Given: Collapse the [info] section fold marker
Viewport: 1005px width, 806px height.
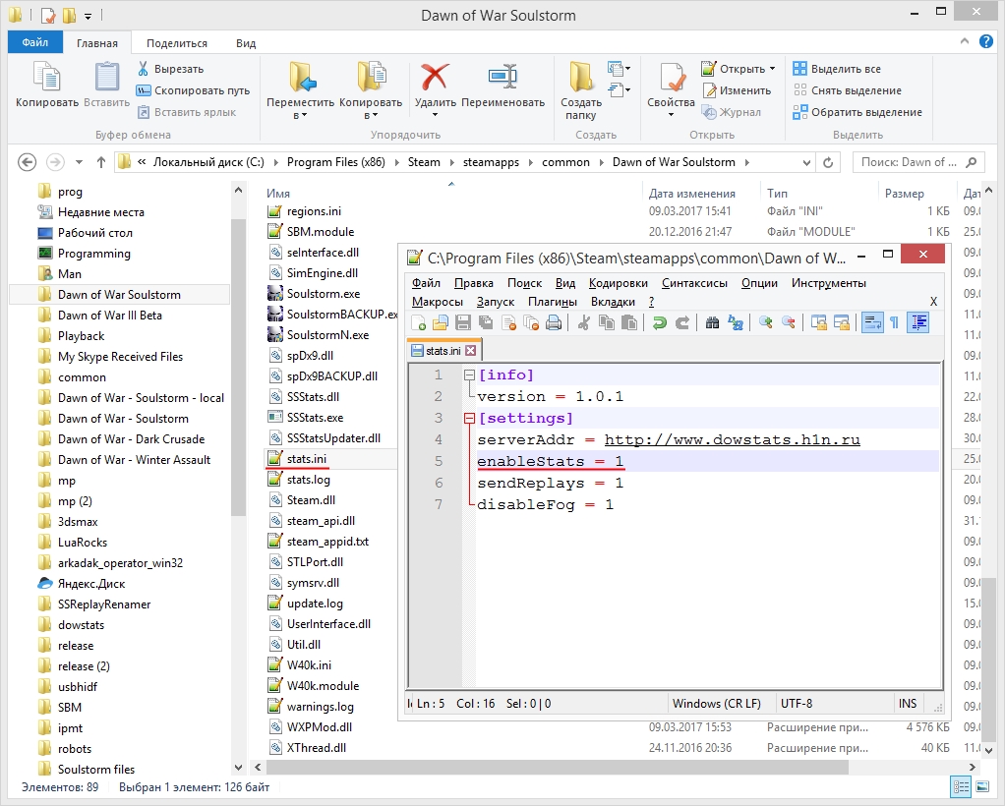Looking at the screenshot, I should [469, 374].
